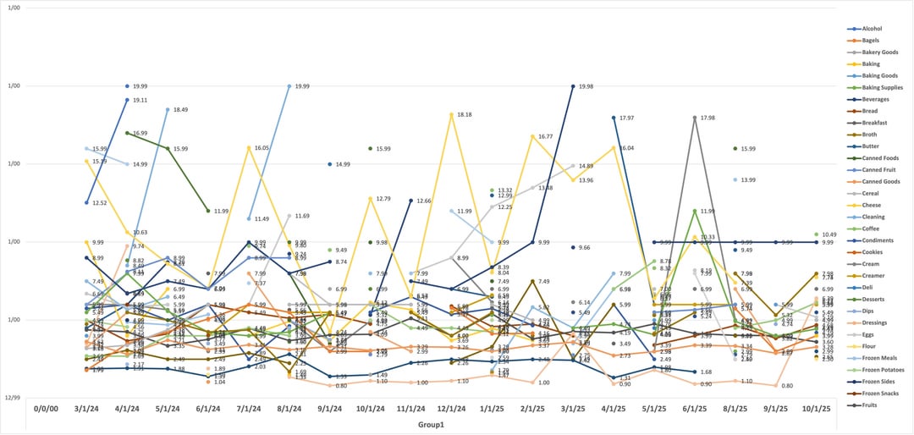914x435 pixels.
Task: Click the Group1 axis title
Action: [431, 423]
